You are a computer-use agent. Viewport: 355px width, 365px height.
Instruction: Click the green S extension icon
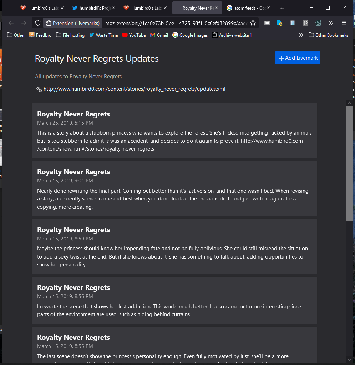tap(318, 23)
